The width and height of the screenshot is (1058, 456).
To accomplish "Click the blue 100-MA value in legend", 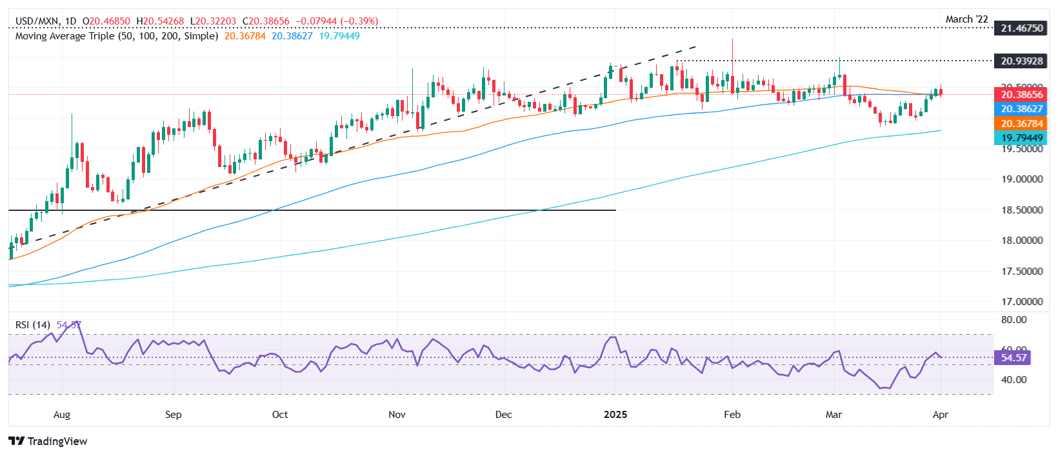I will pyautogui.click(x=292, y=36).
